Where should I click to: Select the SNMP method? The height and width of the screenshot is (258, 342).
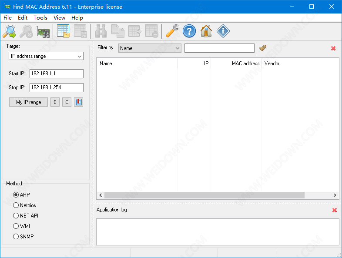[23, 237]
